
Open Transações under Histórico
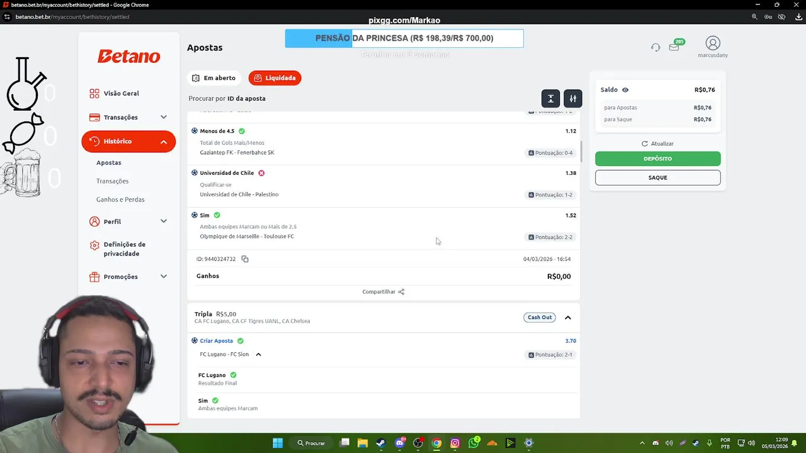(x=113, y=181)
